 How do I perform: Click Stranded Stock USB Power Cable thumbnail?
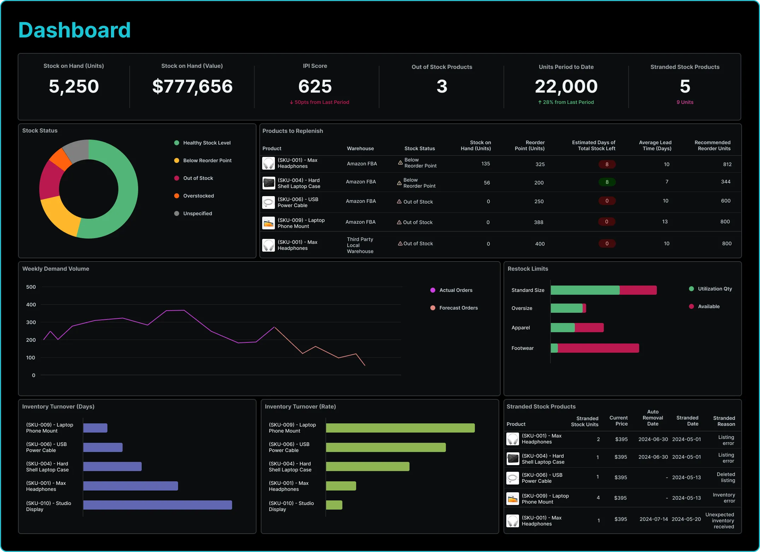[x=513, y=478]
